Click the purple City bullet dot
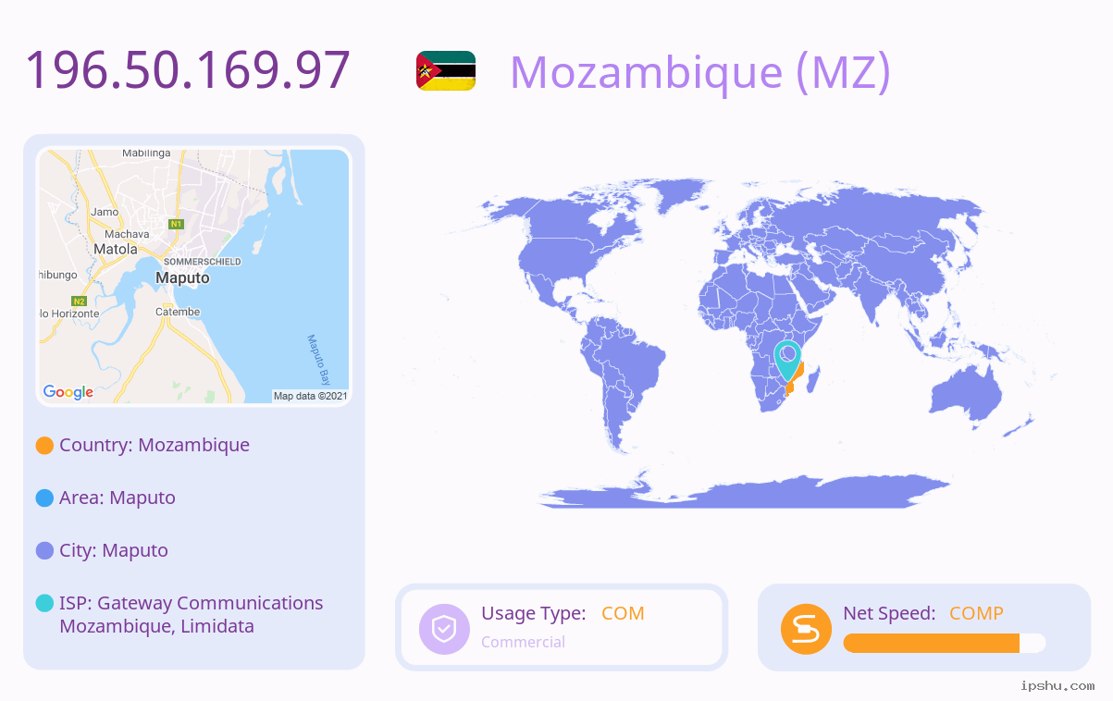The width and height of the screenshot is (1113, 701). 44,551
